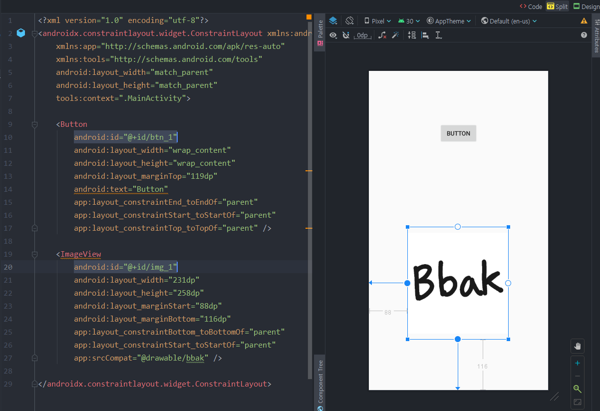Click the yellow warning issues icon
The height and width of the screenshot is (411, 600).
pos(584,21)
